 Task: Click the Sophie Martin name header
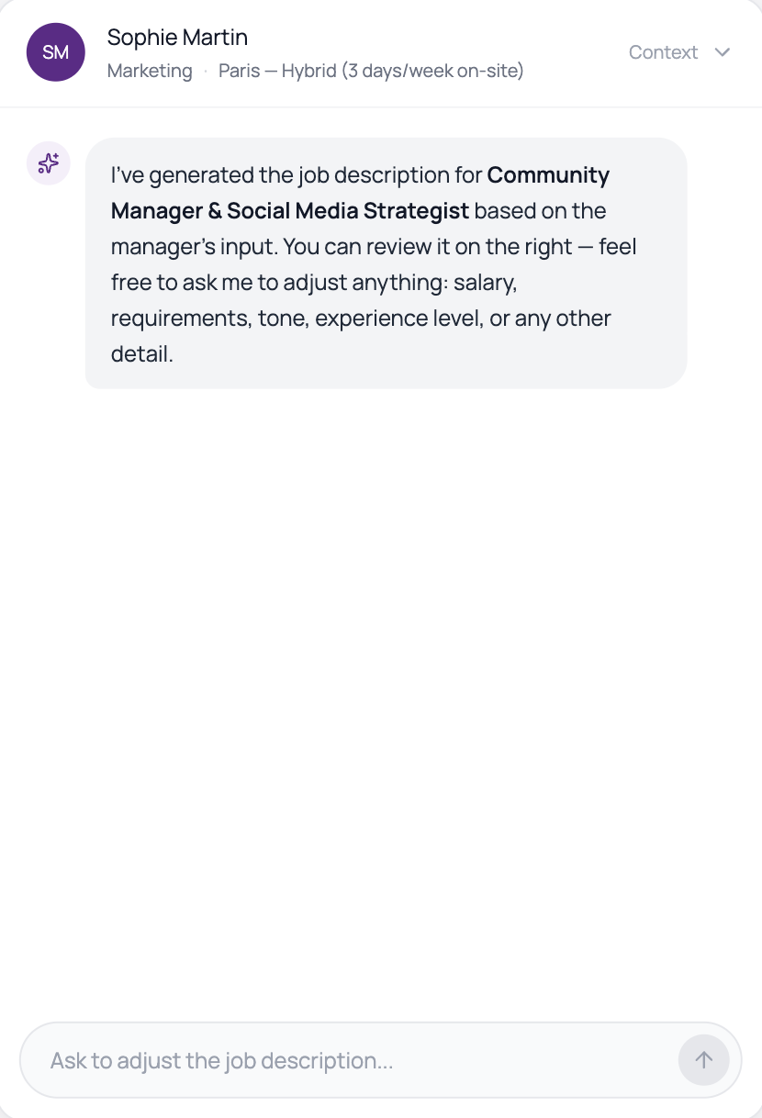tap(177, 38)
